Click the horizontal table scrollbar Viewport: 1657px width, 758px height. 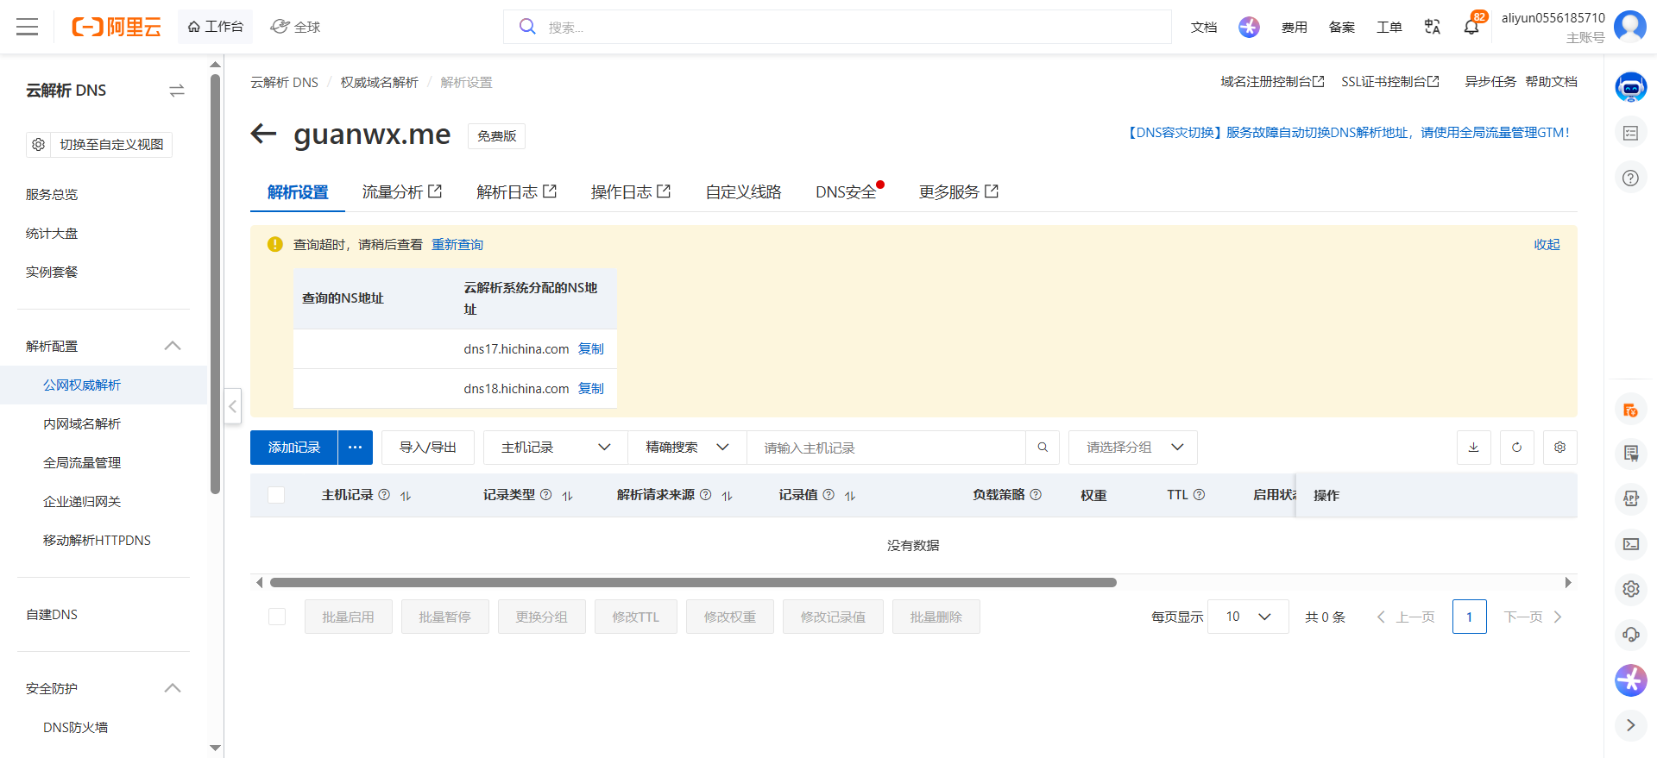[693, 583]
